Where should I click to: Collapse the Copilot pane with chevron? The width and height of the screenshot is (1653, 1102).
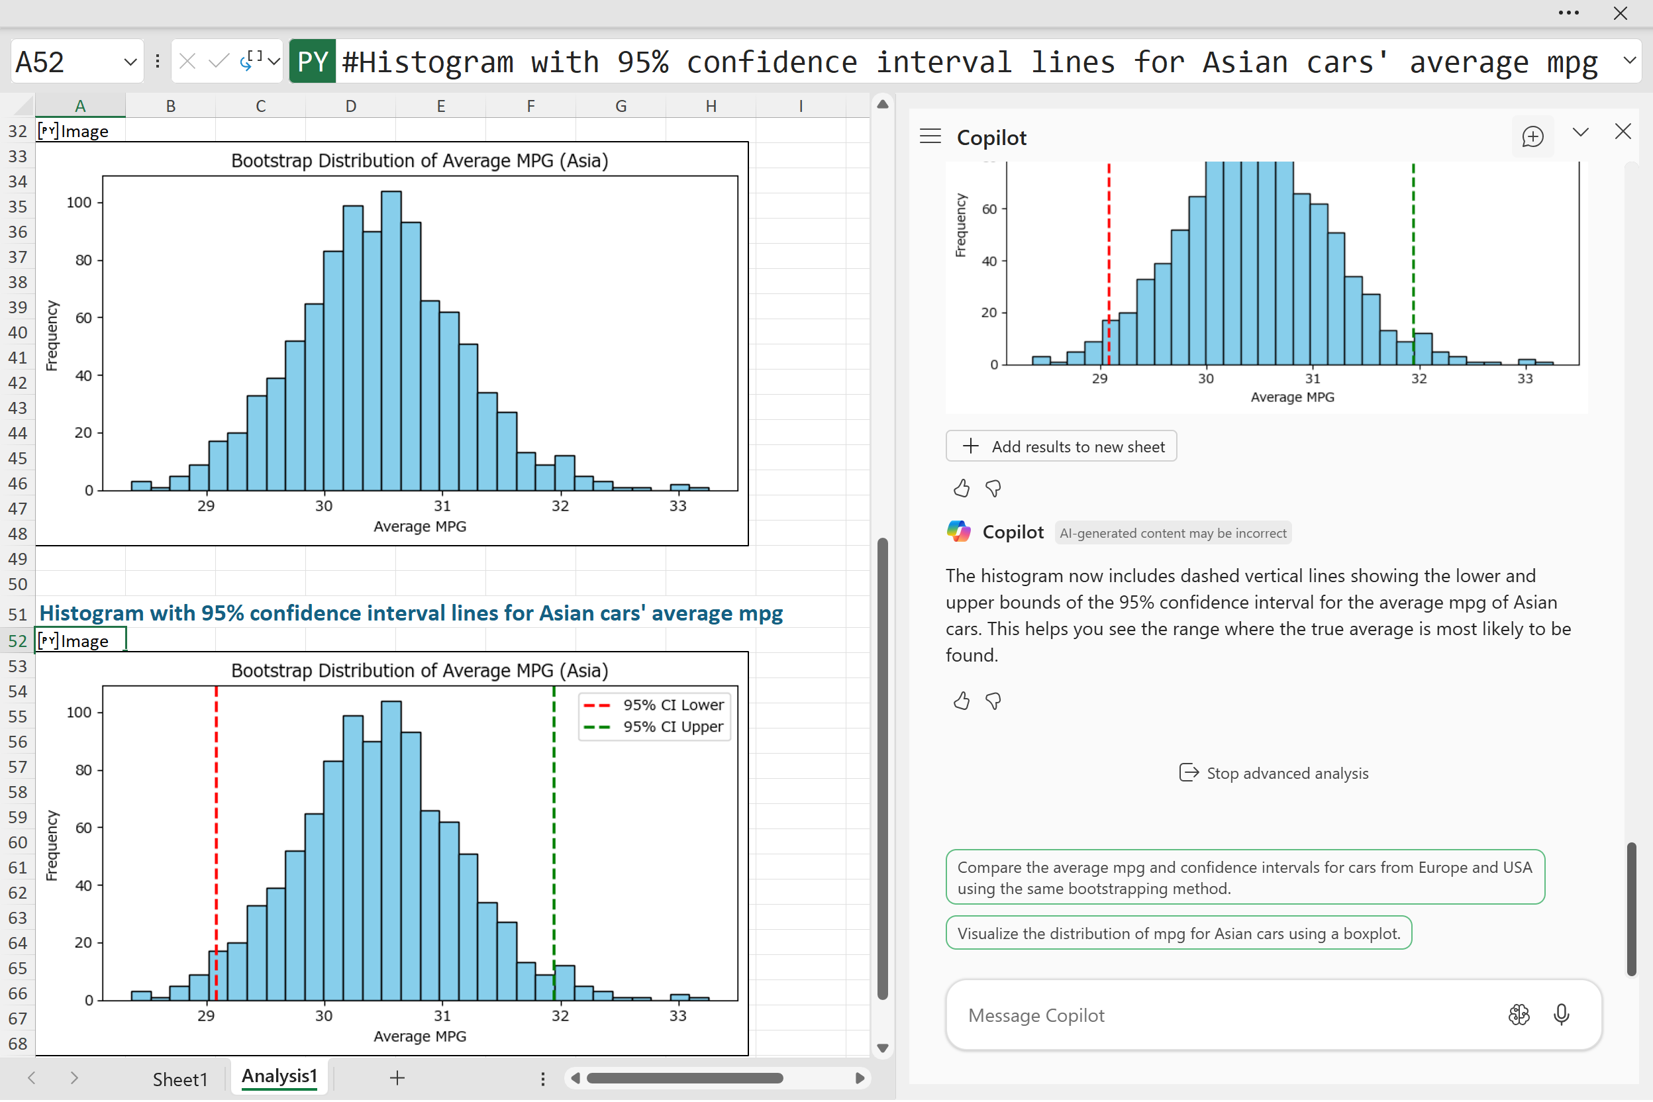[x=1581, y=132]
